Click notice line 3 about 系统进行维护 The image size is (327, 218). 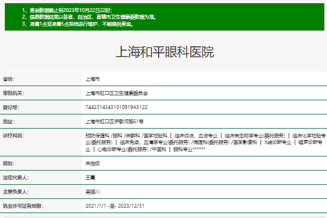78,24
